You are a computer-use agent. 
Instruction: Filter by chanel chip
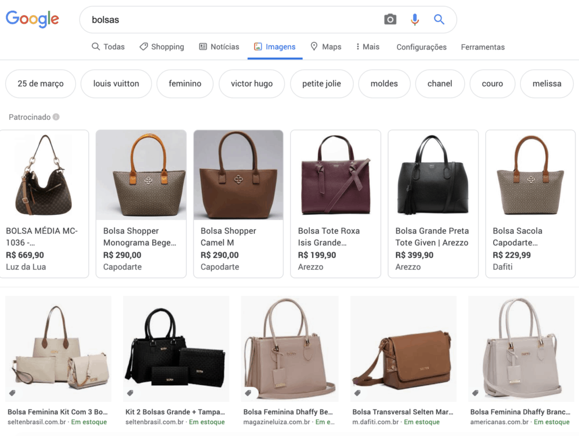point(440,84)
